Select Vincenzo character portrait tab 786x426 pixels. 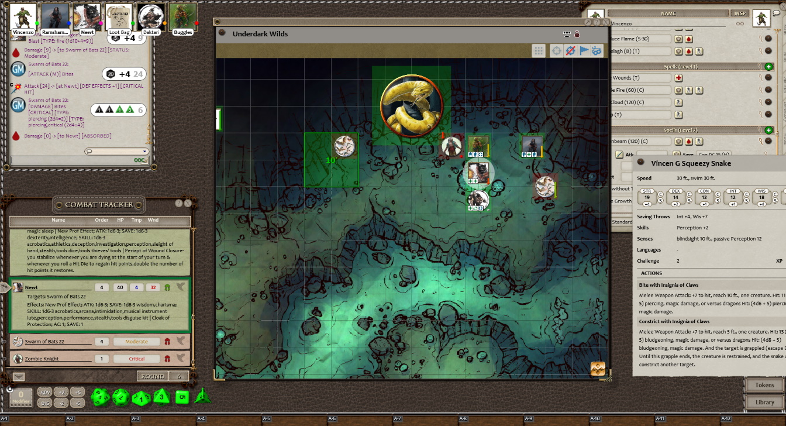pyautogui.click(x=23, y=18)
